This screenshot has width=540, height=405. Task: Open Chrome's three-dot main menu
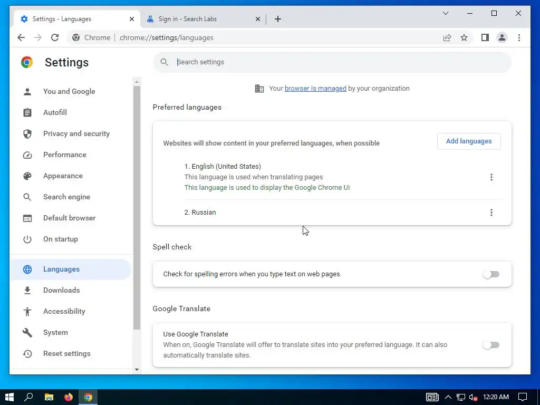[519, 37]
